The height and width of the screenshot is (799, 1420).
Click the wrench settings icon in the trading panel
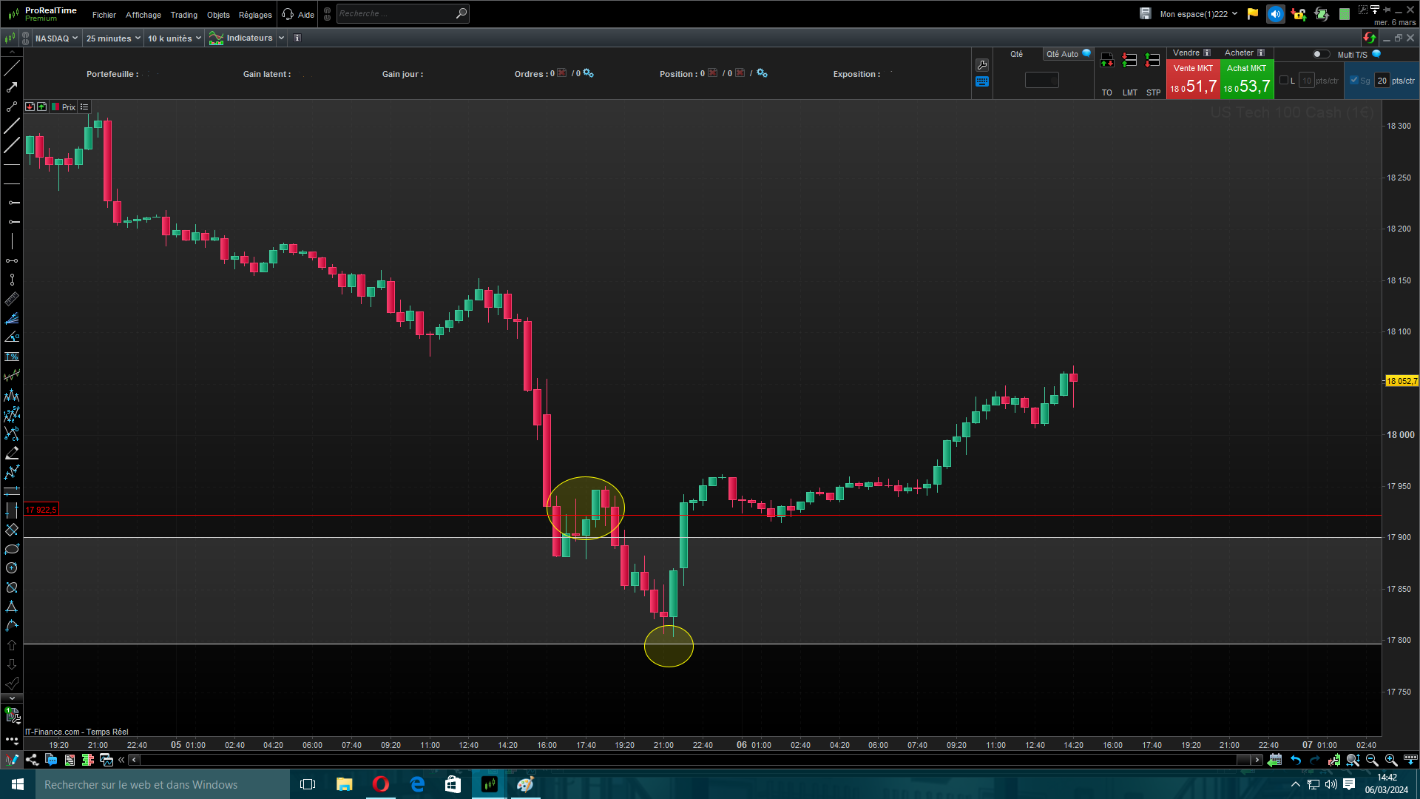982,65
